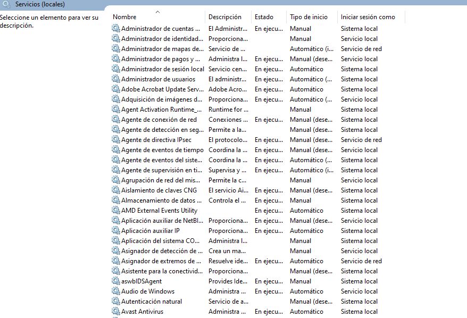467x318 pixels.
Task: Select the Audio de Windows service name
Action: point(148,291)
